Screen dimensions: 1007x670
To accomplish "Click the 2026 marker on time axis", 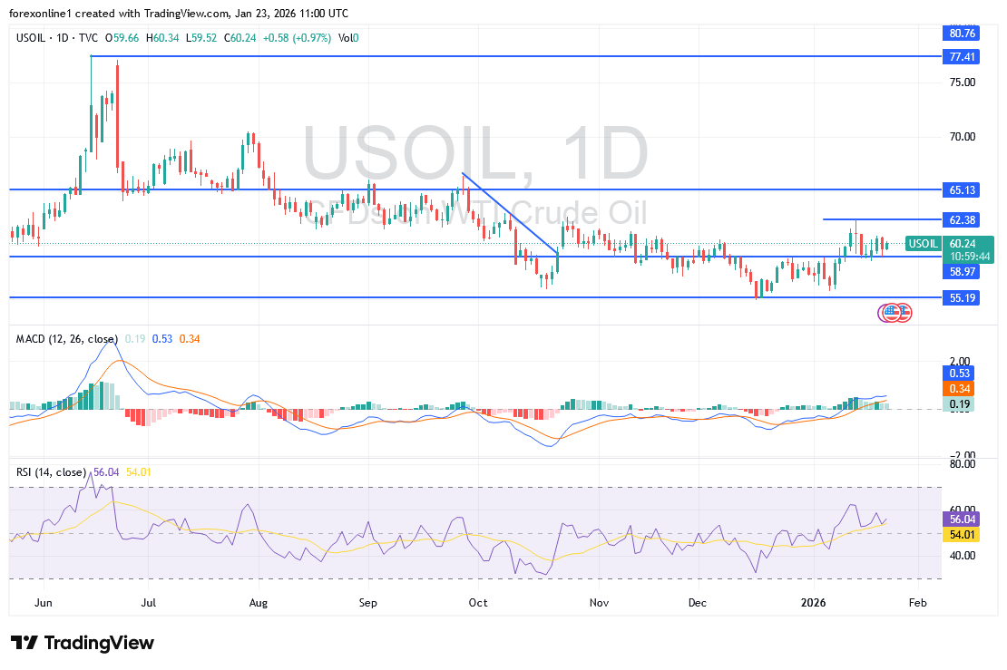I will 813,601.
